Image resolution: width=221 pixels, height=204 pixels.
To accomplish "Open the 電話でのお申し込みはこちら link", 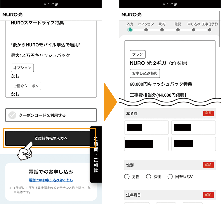I will click(51, 180).
